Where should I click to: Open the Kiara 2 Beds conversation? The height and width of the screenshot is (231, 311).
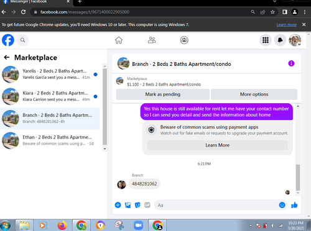[50, 96]
